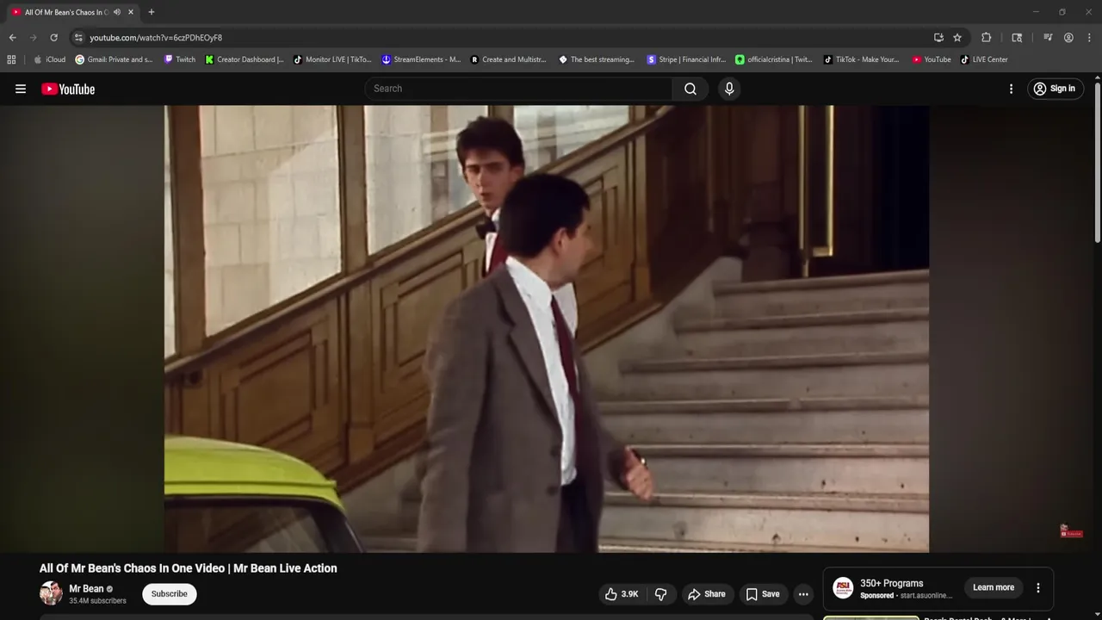Save the video to a playlist

click(x=763, y=594)
